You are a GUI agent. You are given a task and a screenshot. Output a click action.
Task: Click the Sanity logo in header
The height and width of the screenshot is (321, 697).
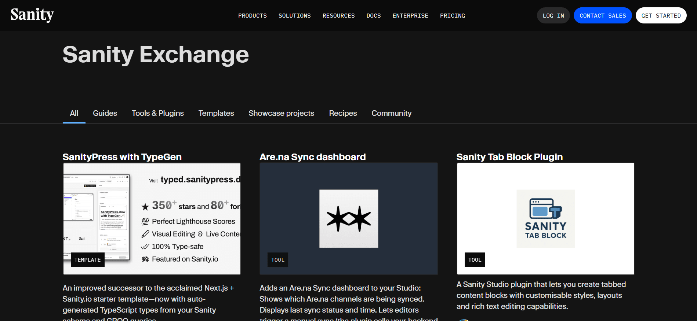(x=32, y=15)
